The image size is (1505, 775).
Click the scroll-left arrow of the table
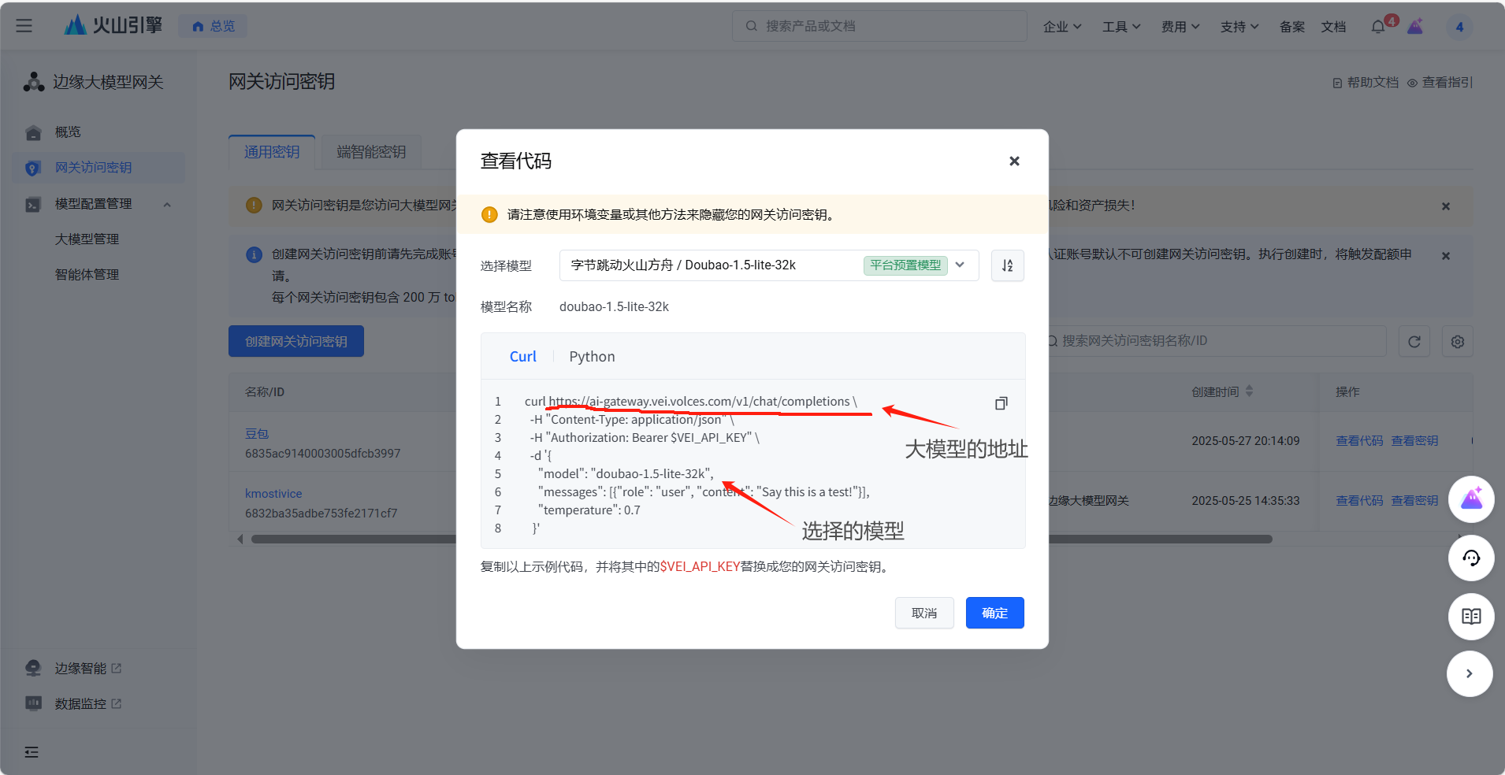(240, 540)
